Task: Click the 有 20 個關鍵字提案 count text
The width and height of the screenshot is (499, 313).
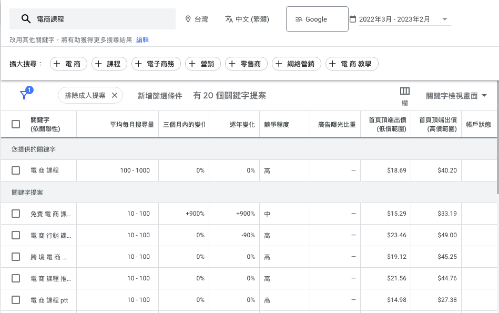Action: click(229, 96)
